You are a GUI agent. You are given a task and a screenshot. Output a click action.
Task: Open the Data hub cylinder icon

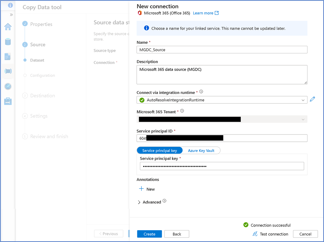pos(8,42)
